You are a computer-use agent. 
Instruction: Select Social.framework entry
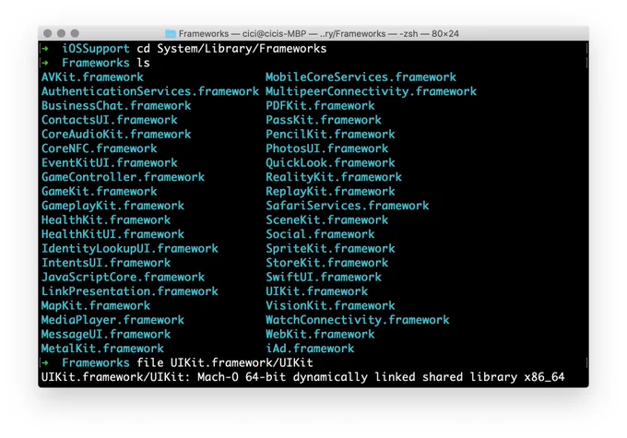[x=320, y=234]
